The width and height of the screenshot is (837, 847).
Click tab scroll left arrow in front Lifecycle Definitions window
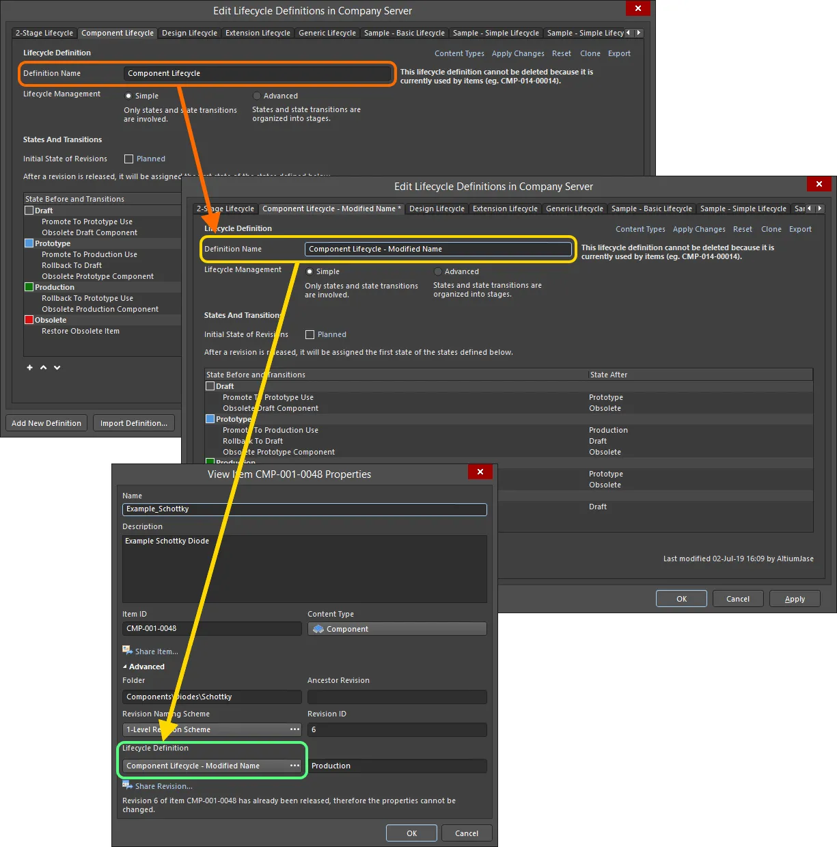810,209
